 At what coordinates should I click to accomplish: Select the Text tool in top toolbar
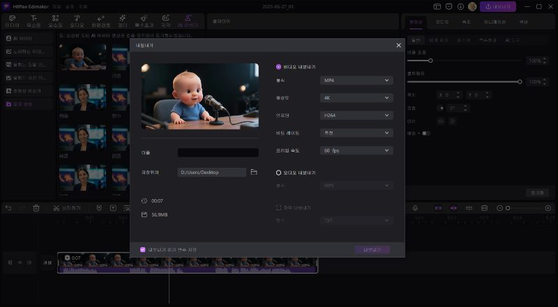(35, 21)
